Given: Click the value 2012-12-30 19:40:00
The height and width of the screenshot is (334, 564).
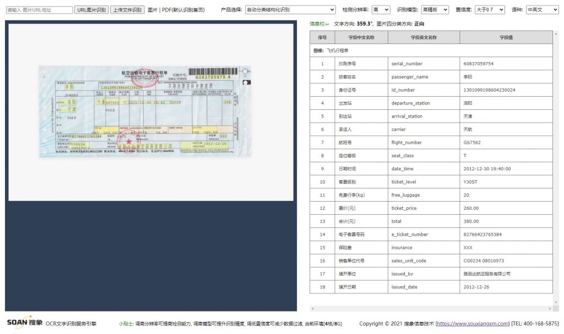Looking at the screenshot, I should coord(487,169).
